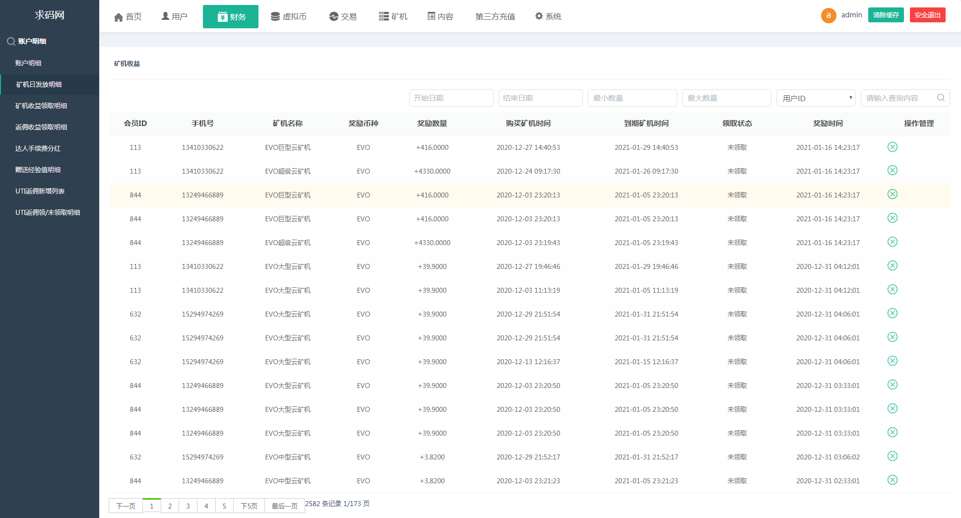Open 首页 home navigation item

[128, 17]
